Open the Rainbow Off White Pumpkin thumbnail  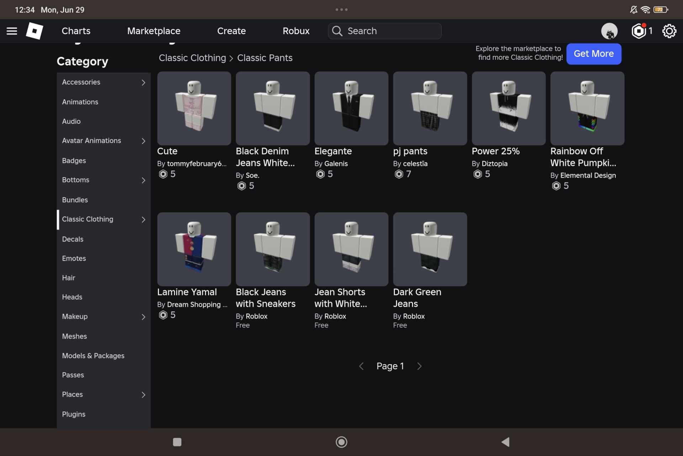pos(587,108)
